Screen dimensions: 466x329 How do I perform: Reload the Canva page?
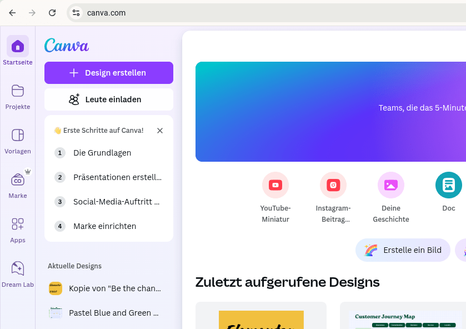click(52, 12)
